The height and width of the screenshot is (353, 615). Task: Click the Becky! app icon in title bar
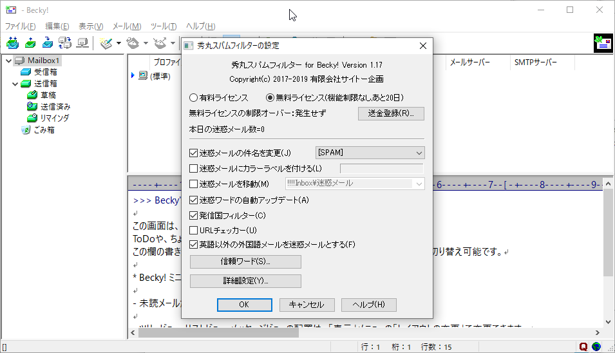point(11,10)
